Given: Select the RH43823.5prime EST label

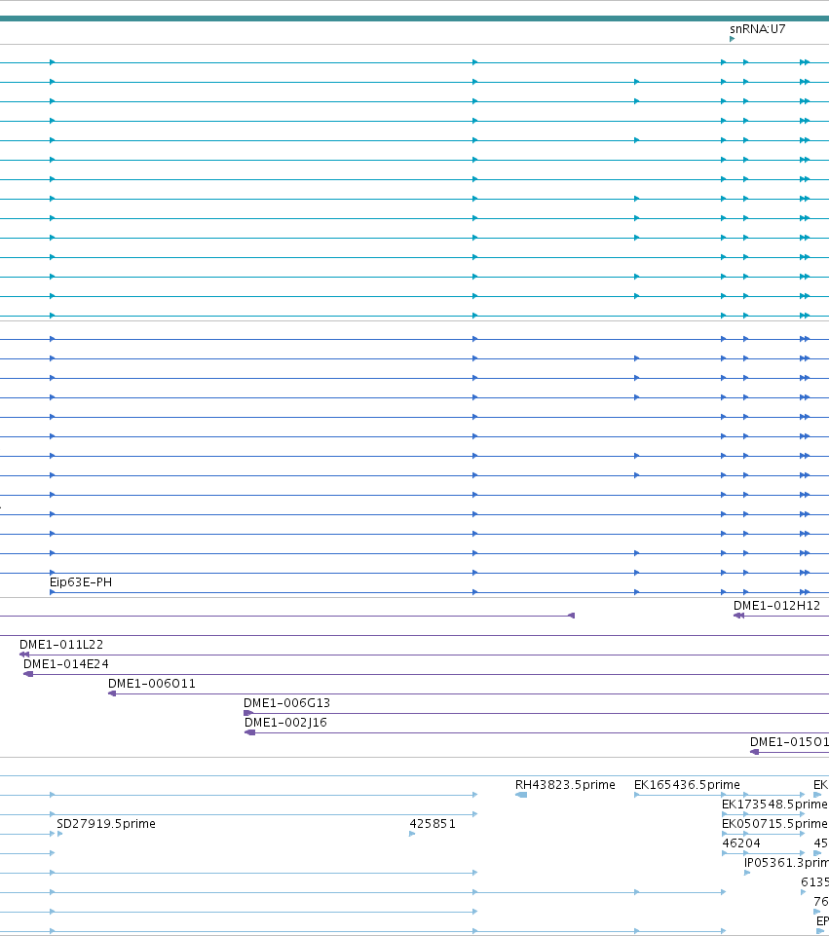Looking at the screenshot, I should [565, 785].
